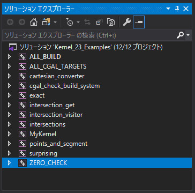Toggle the Show All Files icon
Viewport: 195px width, 193px height.
[x=111, y=22]
